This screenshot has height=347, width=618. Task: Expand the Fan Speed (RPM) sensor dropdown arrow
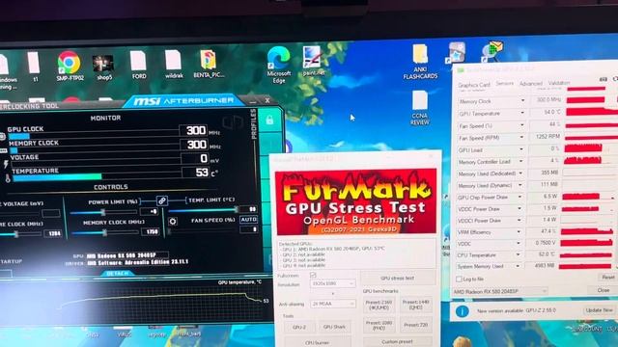pyautogui.click(x=521, y=137)
